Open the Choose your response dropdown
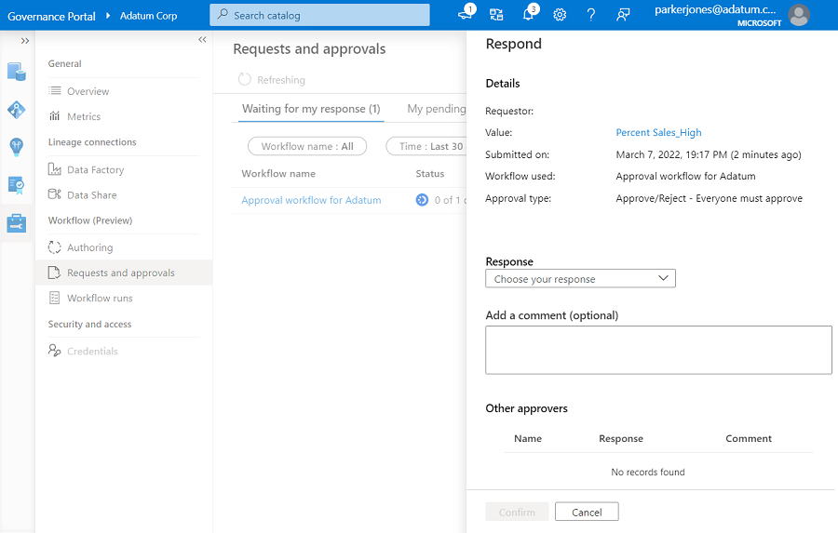Viewport: 838px width, 533px height. point(580,278)
